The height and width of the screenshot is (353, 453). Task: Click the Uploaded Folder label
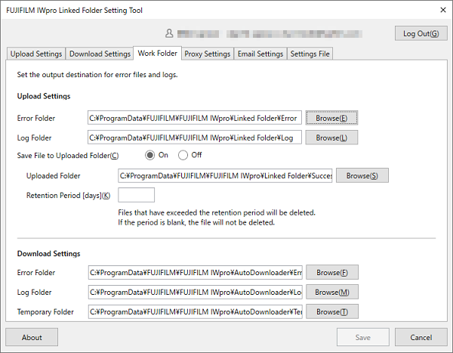coord(53,176)
